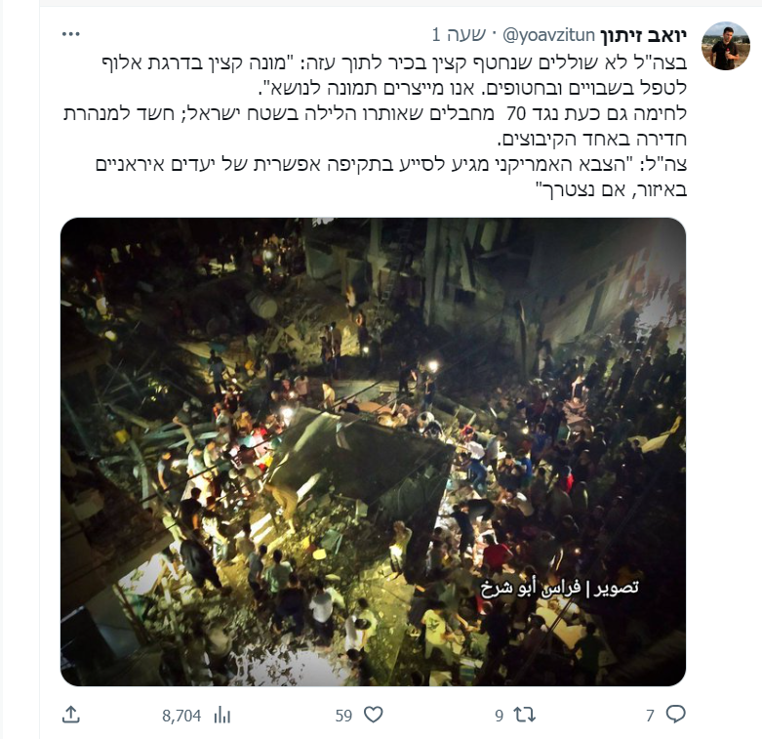Click the like count 59
The image size is (762, 739).
343,716
